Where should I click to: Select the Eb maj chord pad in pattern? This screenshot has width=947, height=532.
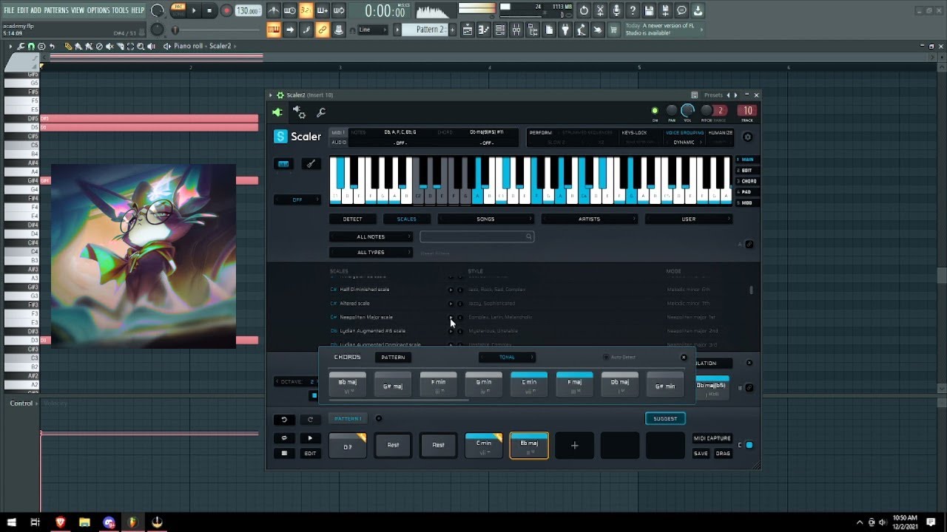tap(529, 445)
